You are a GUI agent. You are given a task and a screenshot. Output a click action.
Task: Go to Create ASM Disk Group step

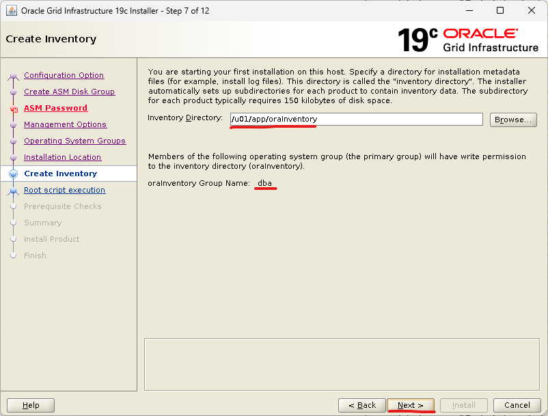click(69, 92)
